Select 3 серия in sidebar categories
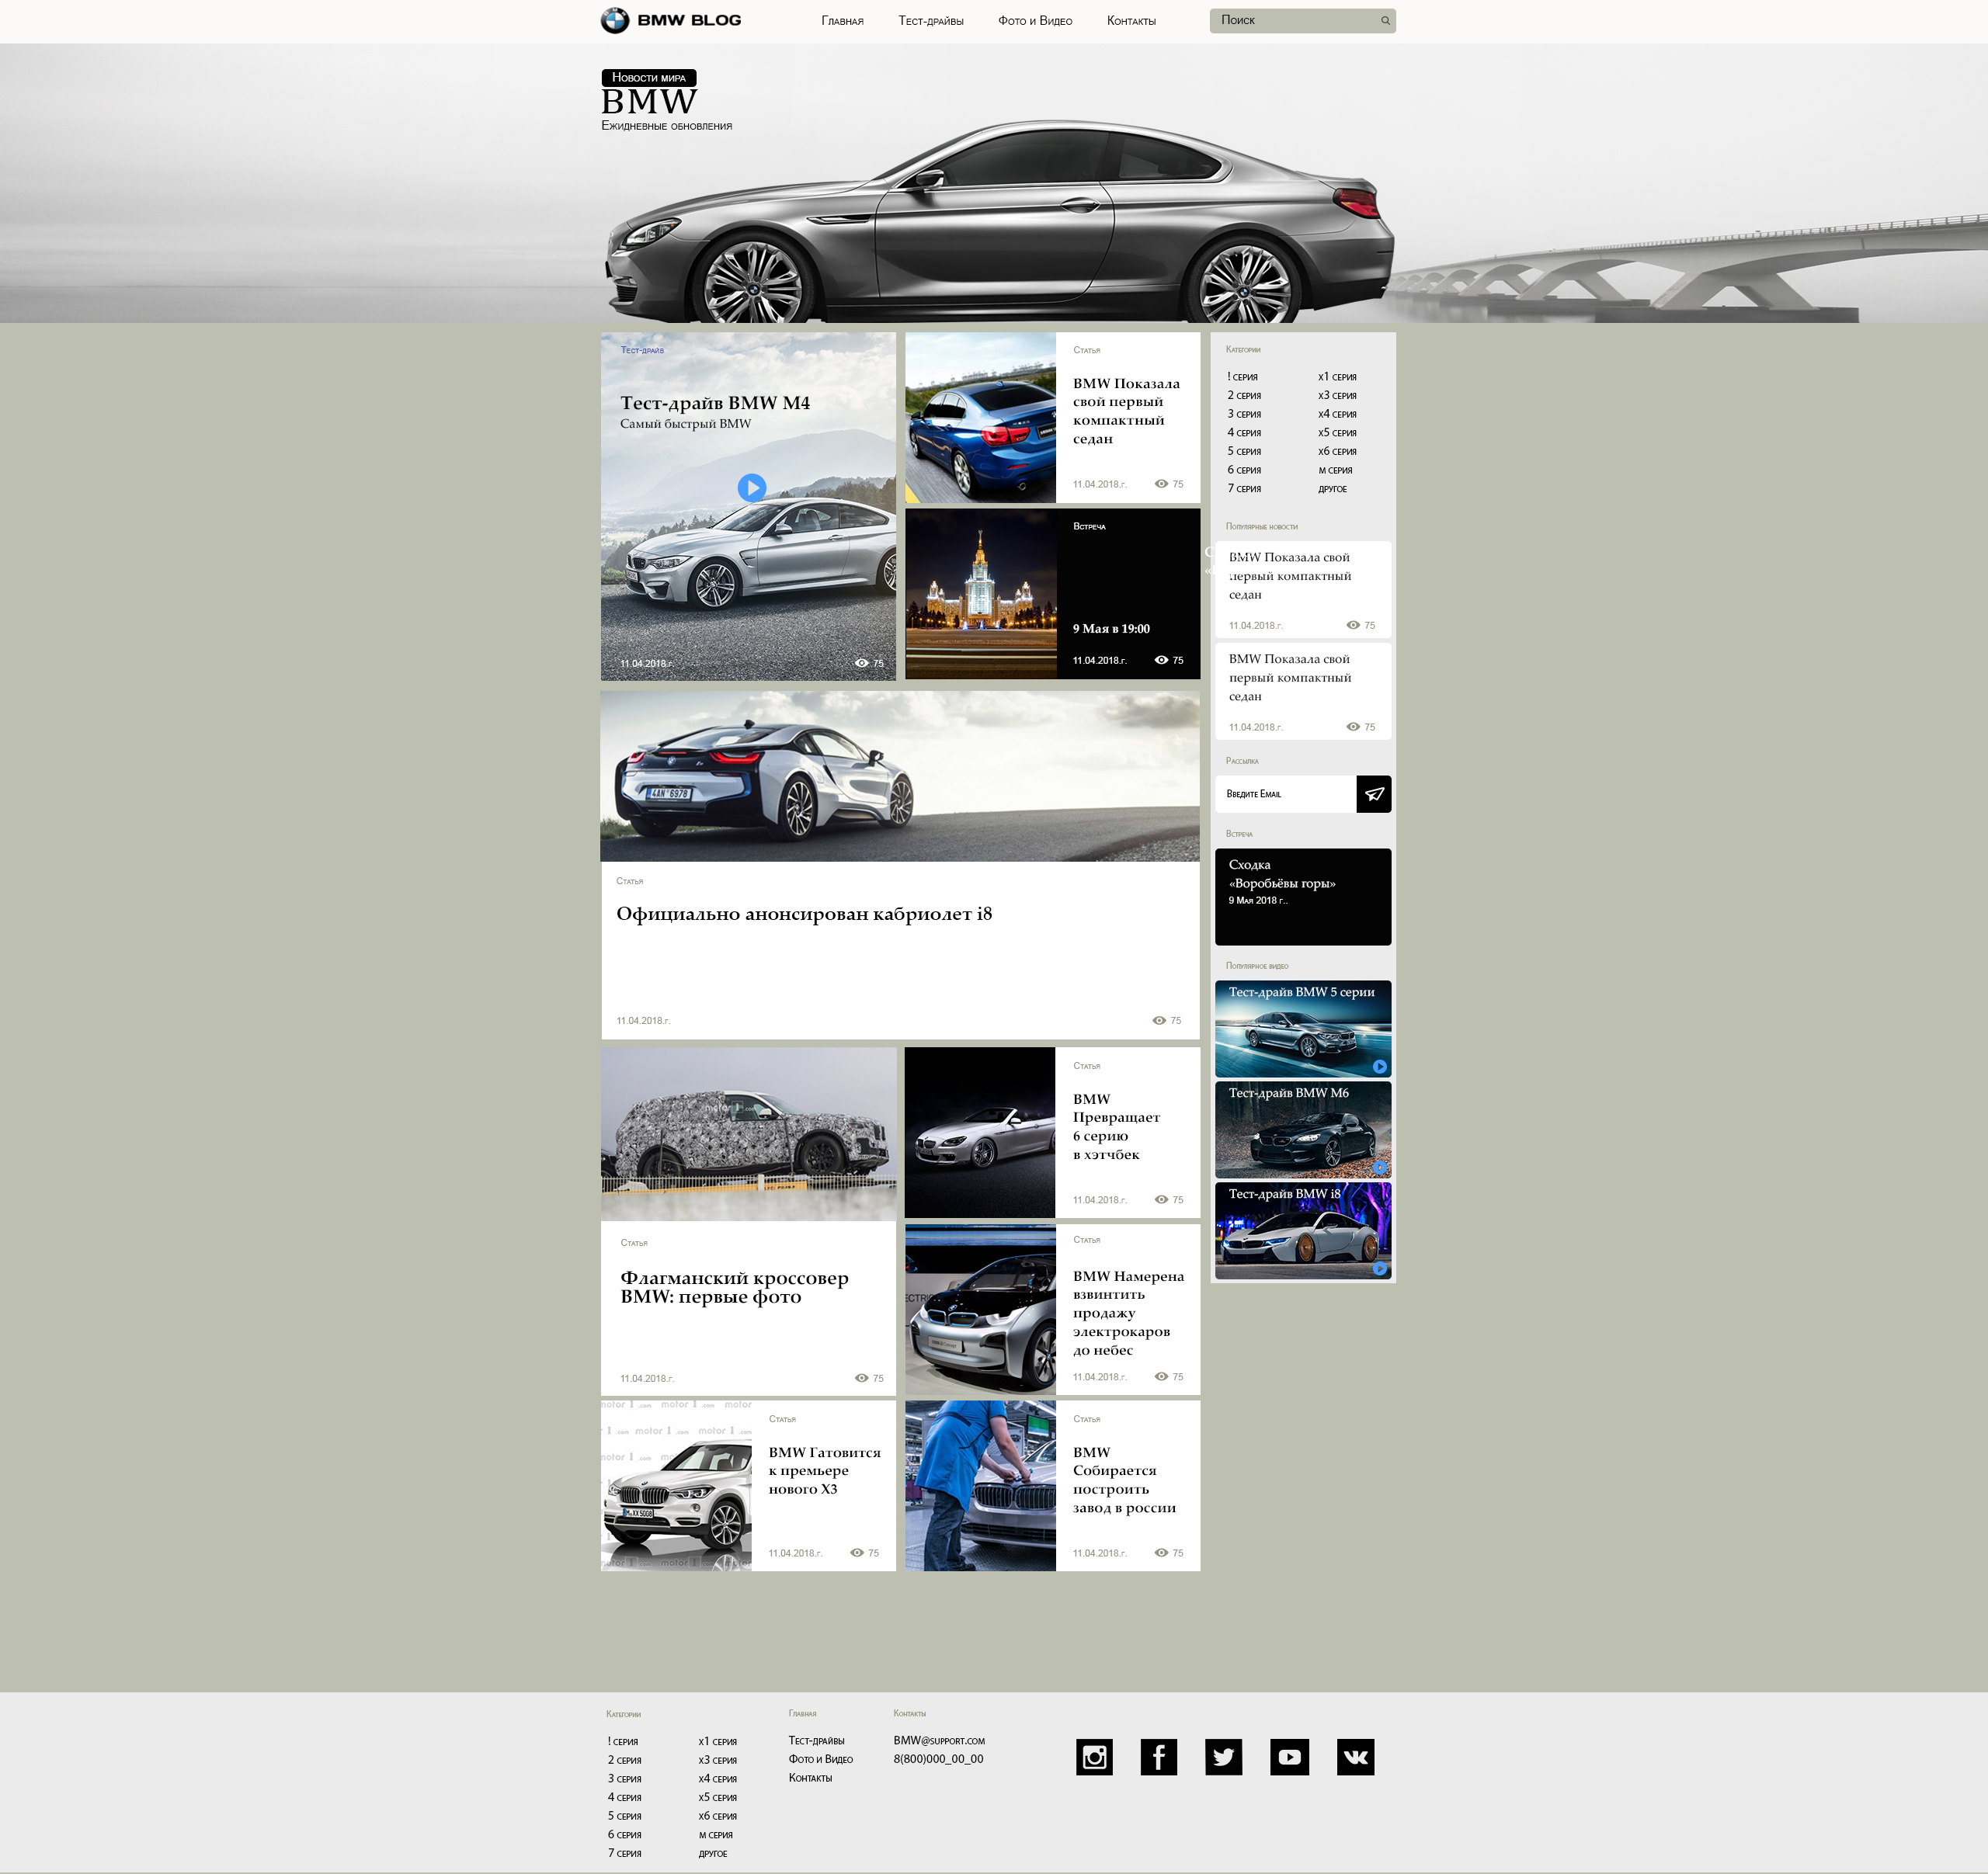The height and width of the screenshot is (1874, 1988). click(1244, 414)
